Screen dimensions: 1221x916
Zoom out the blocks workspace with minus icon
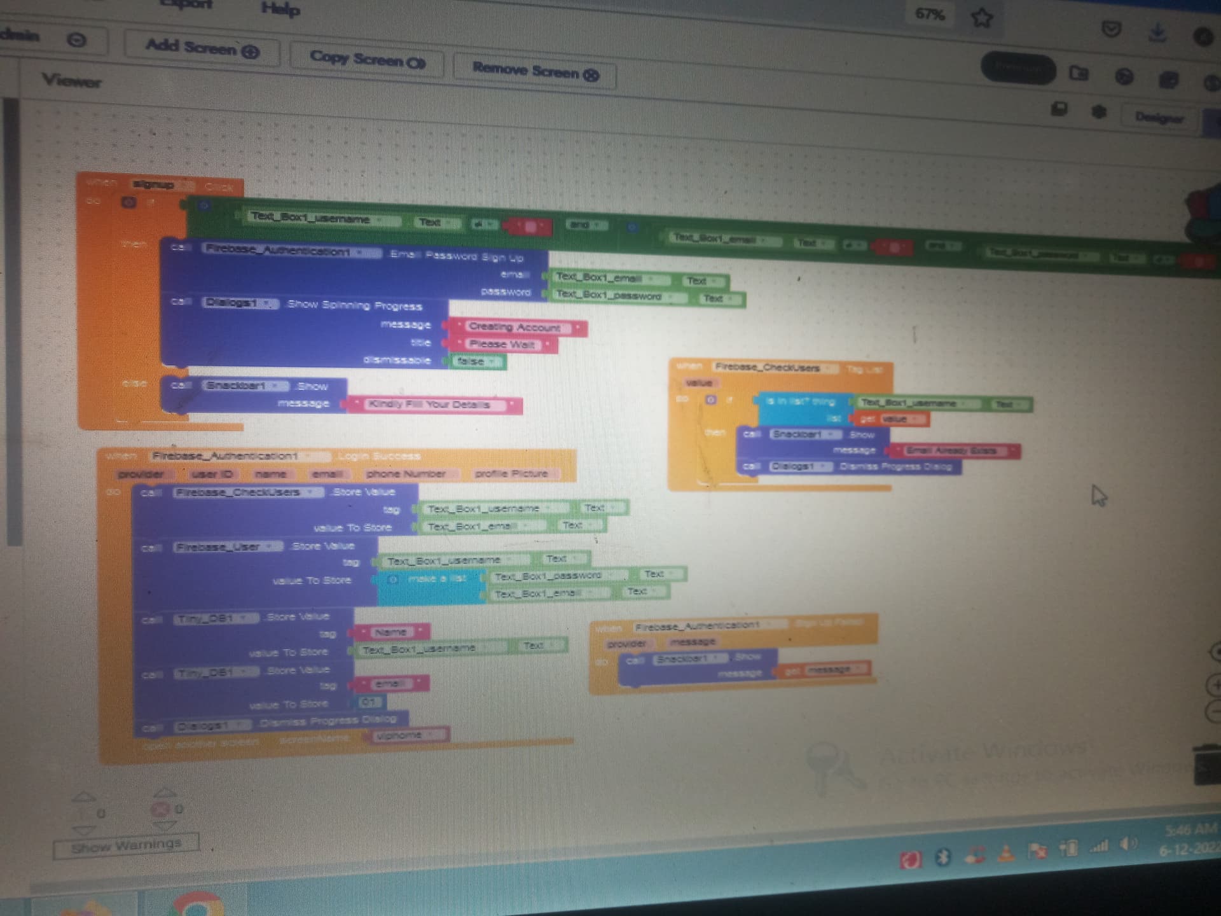[x=1215, y=712]
